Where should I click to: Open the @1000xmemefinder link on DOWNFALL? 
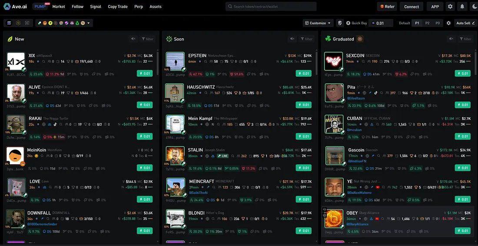[42, 224]
